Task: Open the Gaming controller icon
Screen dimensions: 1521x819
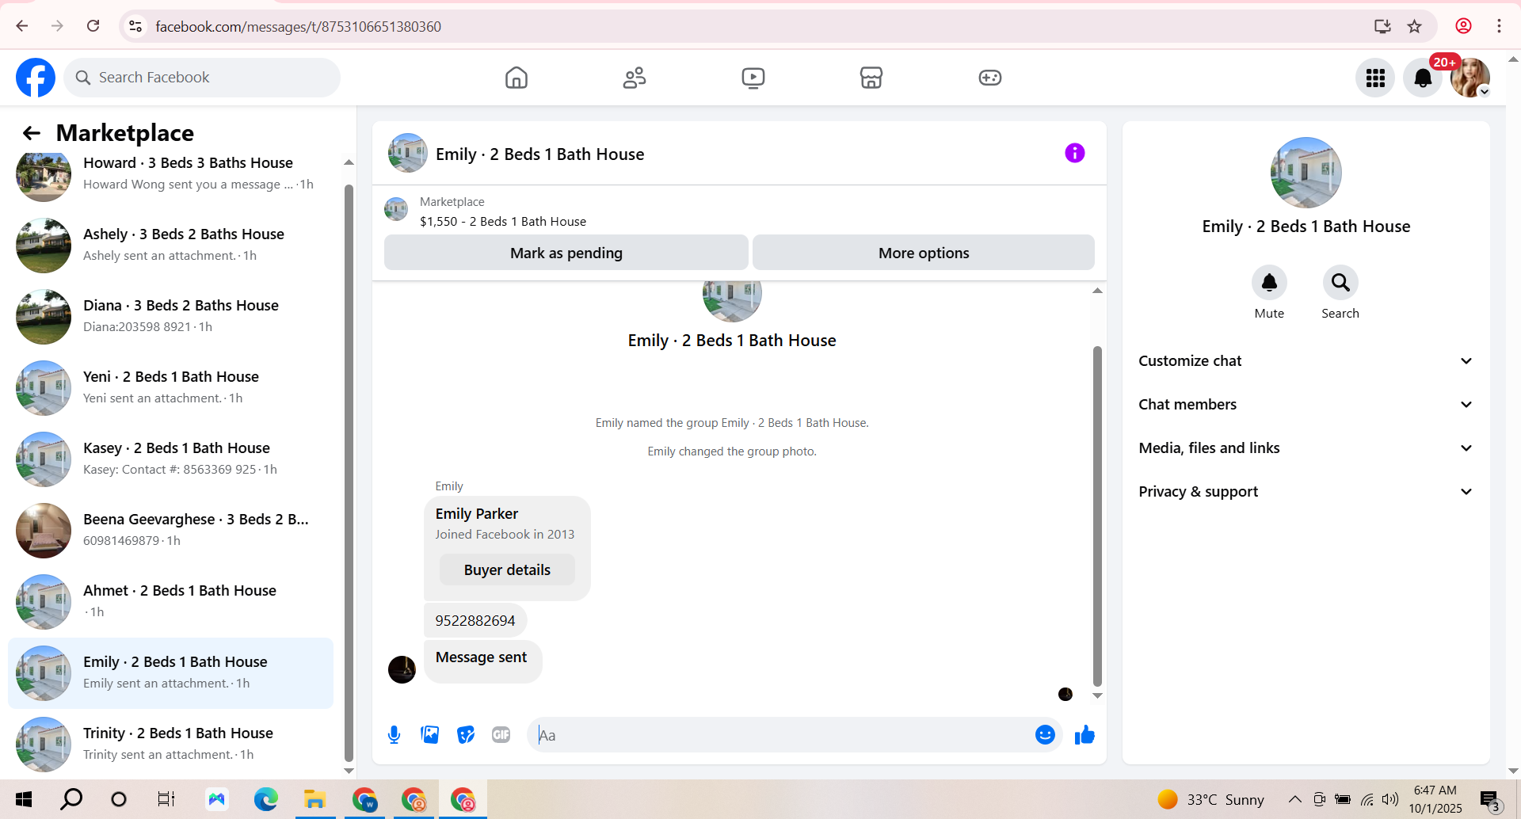Action: tap(990, 78)
